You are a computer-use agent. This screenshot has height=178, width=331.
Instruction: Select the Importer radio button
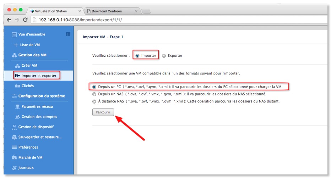coord(137,56)
